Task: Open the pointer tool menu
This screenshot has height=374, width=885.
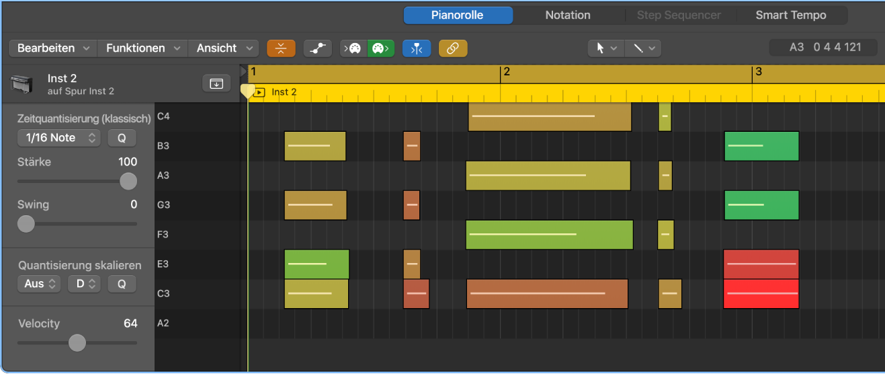Action: coord(605,48)
